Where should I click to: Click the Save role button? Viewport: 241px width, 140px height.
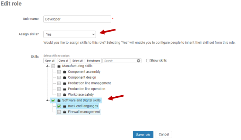click(x=143, y=134)
